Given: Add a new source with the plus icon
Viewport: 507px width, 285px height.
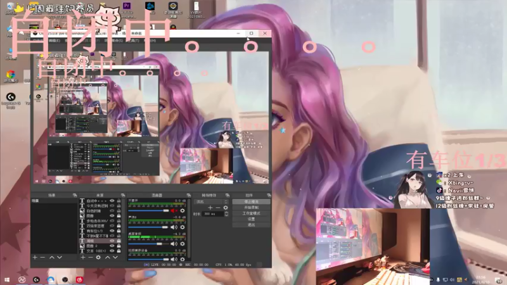Looking at the screenshot, I should [x=83, y=257].
